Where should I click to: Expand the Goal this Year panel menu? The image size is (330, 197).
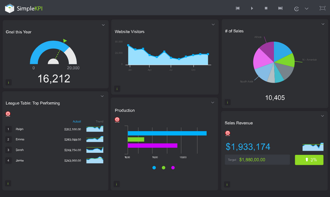coord(103,25)
